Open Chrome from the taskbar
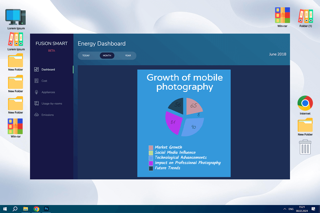Viewport: 320px width, 213px height. [36, 209]
